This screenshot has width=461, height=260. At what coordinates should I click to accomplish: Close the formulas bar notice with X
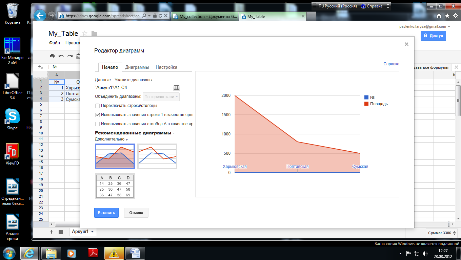pos(456,67)
